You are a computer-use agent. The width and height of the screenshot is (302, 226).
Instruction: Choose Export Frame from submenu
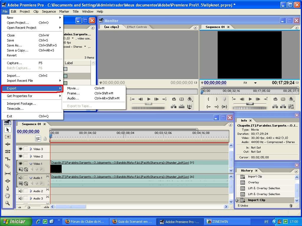tap(94, 93)
